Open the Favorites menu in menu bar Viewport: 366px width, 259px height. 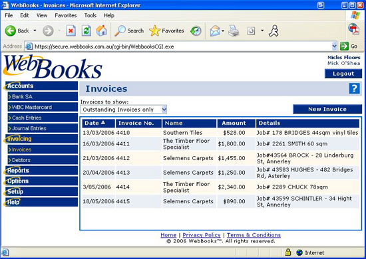point(66,15)
